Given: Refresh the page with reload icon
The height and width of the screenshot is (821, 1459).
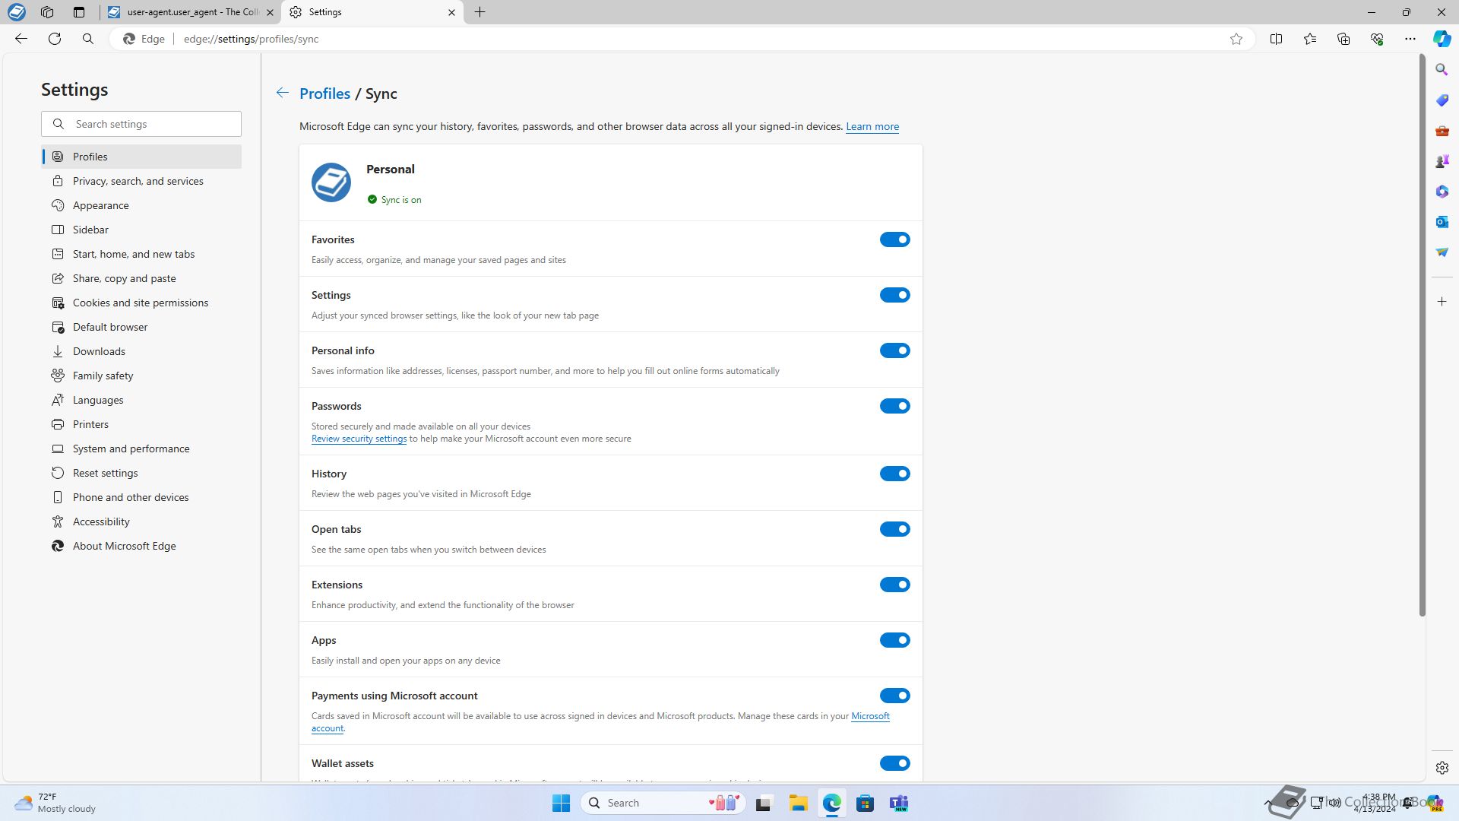Looking at the screenshot, I should coord(55,39).
